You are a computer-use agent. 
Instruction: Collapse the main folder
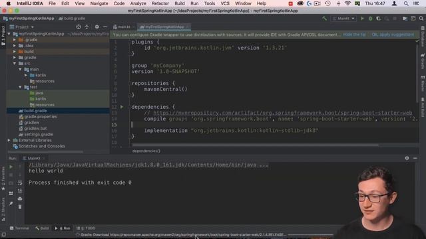pos(20,69)
